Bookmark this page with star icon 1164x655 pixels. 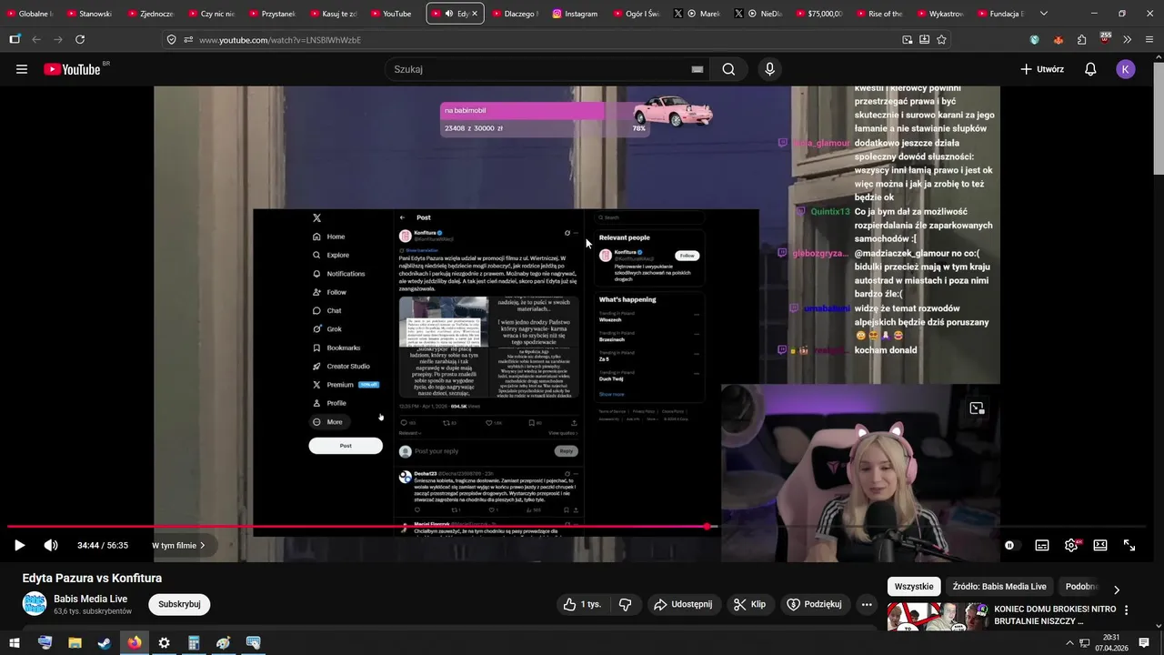pos(941,40)
